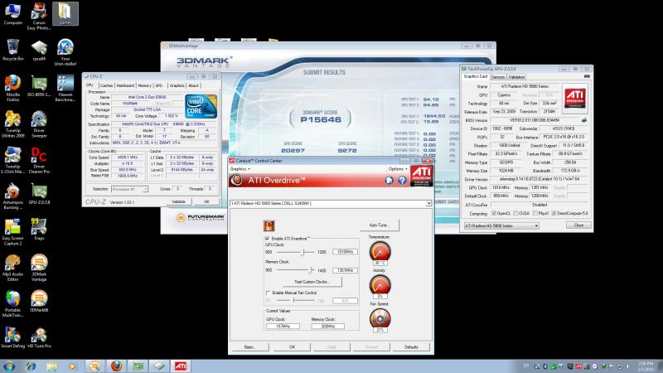Open 3DMark Vantage desktop shortcut
Screen dimensions: 663x373
click(39, 268)
